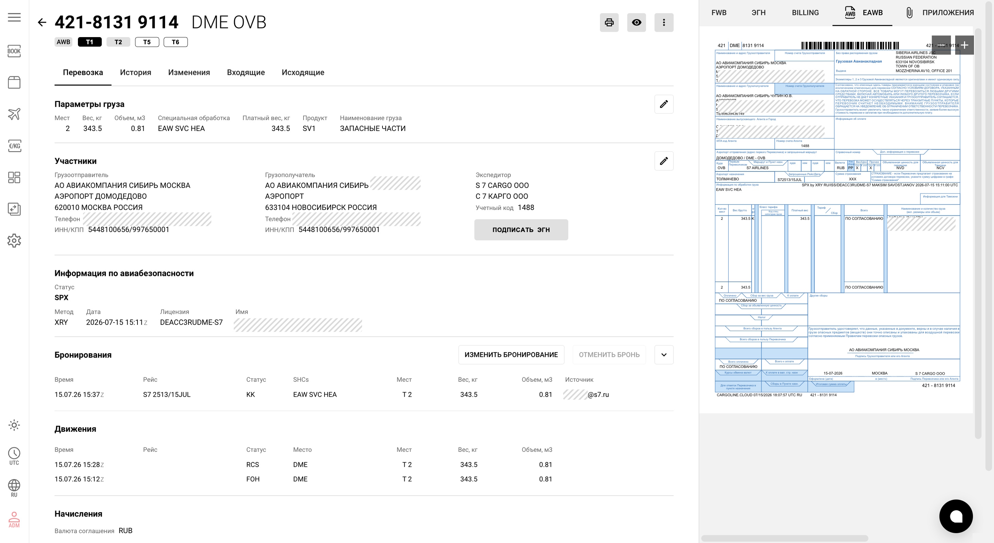The width and height of the screenshot is (994, 543).
Task: Open the ЭГН panel tab
Action: 759,13
